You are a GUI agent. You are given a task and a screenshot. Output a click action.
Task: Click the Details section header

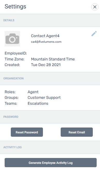9,20
